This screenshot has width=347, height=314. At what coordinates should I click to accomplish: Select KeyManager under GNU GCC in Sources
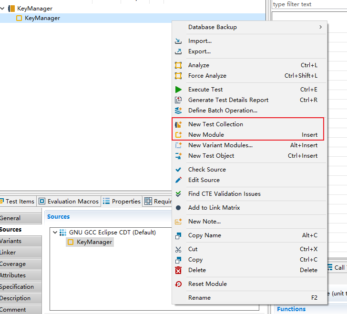[x=90, y=242]
